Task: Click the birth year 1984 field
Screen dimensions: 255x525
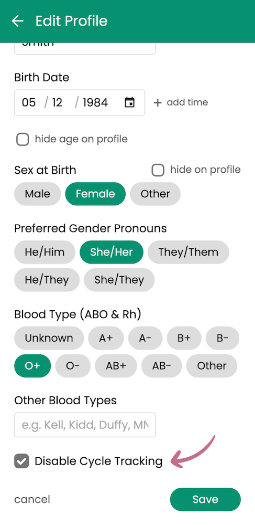Action: [95, 102]
